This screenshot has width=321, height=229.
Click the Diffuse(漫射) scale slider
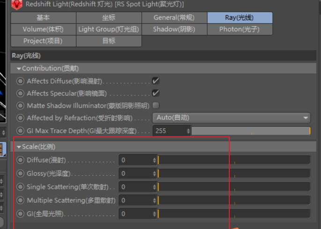click(x=234, y=160)
